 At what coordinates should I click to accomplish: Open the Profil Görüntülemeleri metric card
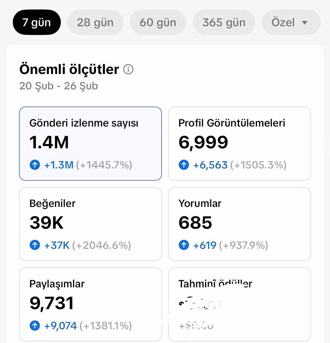[x=239, y=143]
